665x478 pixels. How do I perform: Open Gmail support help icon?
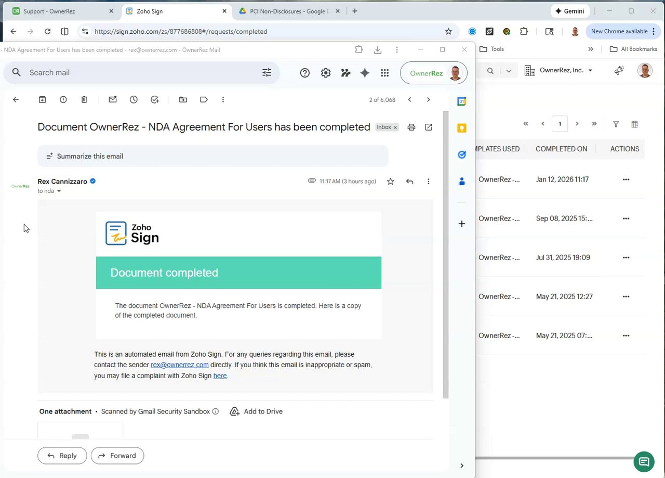tap(305, 73)
